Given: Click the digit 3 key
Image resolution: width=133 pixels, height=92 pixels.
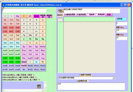Looking at the screenshot, I should point(36,27).
